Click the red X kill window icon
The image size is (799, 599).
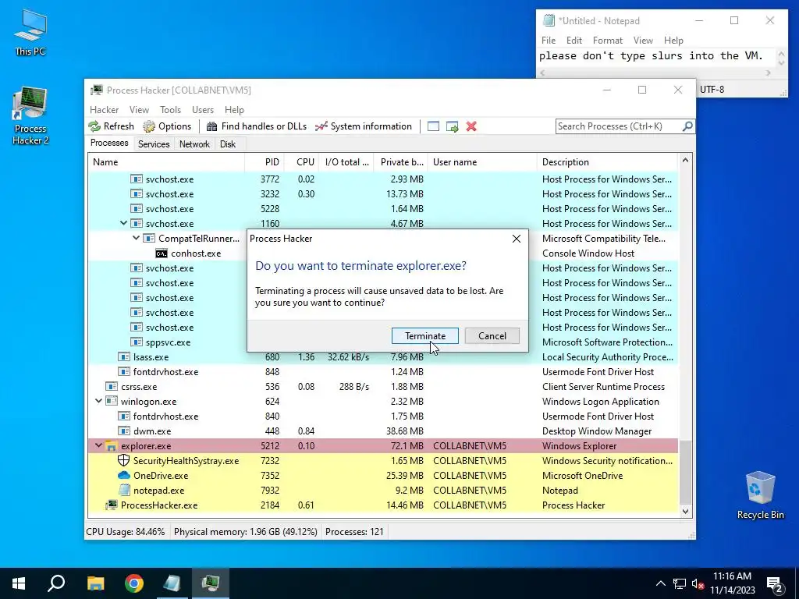(x=471, y=126)
